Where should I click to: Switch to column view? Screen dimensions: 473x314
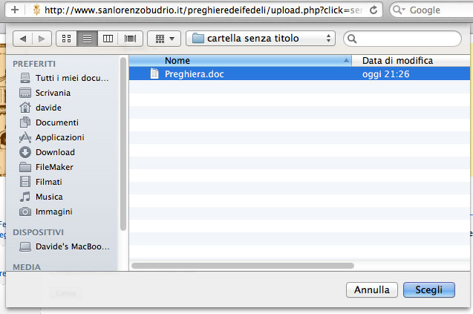(108, 39)
